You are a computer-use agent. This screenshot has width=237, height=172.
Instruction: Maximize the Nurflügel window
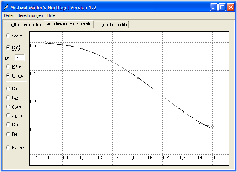pos(222,7)
